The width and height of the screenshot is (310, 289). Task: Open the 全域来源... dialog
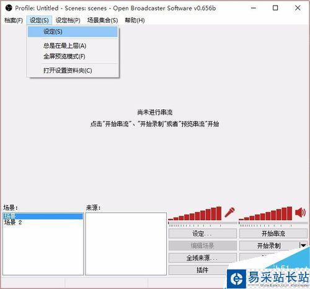[x=203, y=258]
